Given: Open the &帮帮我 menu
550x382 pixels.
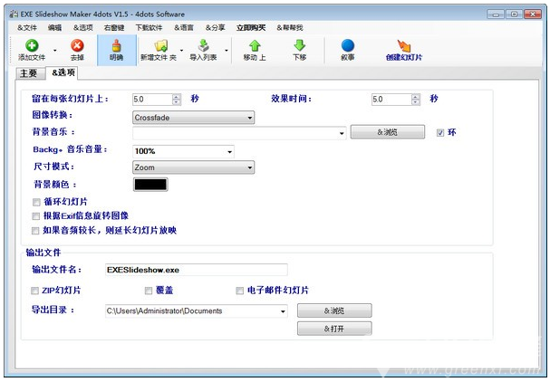Looking at the screenshot, I should [290, 28].
